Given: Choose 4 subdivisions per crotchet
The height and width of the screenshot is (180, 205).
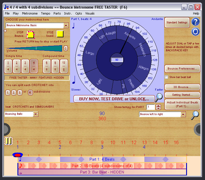Looking at the screenshot, I should [x=30, y=93].
